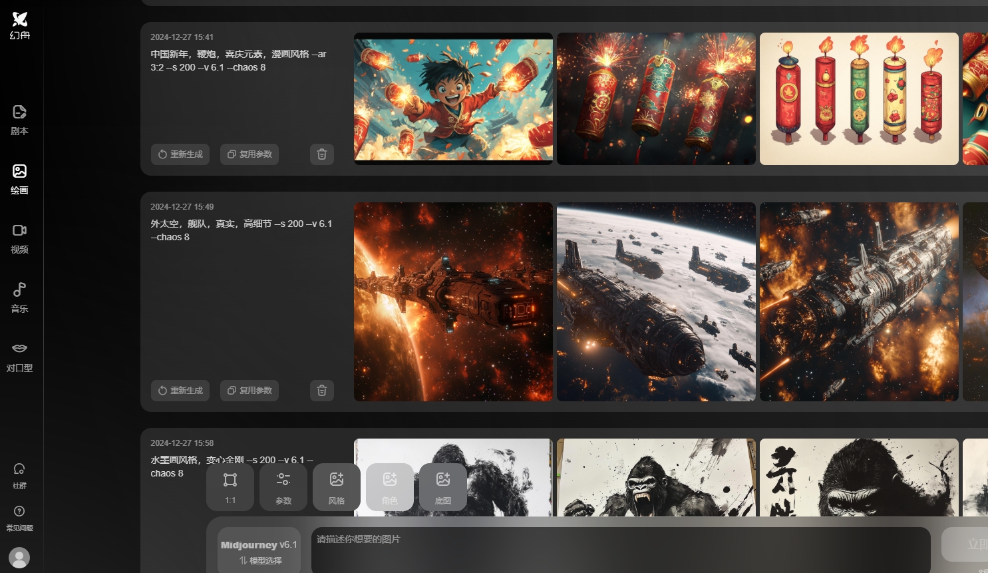Screen dimensions: 988x573
Task: Click the 幻舟 logo at top left
Action: tap(19, 25)
